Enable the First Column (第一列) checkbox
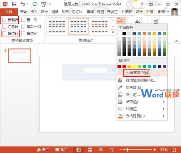Viewport: 181px width, 153px height. (x=23, y=20)
